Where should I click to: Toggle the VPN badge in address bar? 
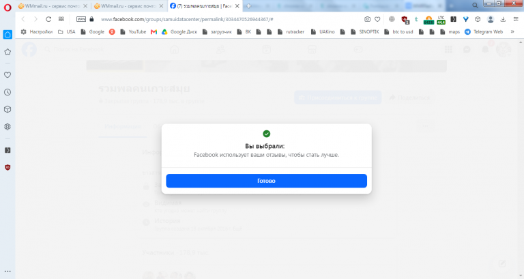coord(81,19)
